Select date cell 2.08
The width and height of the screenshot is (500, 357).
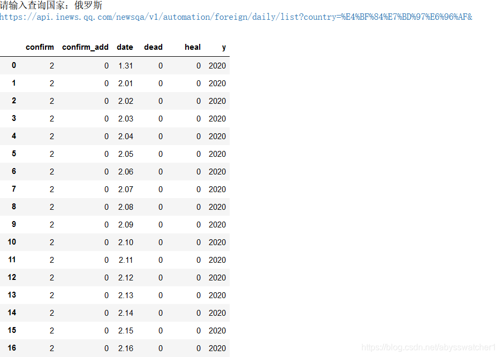(126, 207)
